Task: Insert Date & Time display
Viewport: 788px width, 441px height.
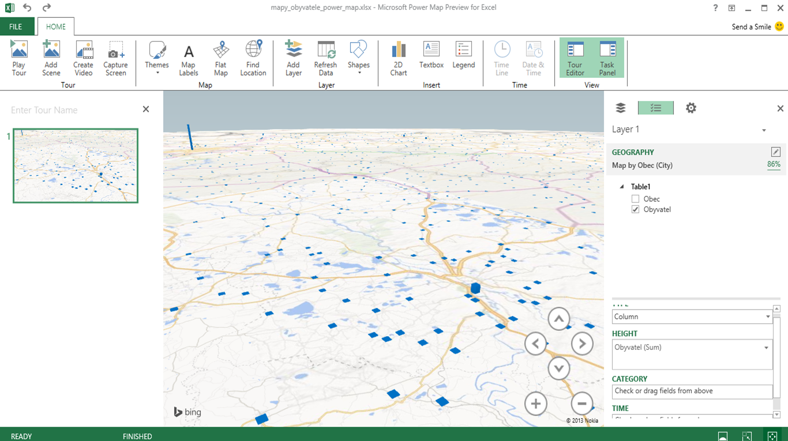Action: 534,58
